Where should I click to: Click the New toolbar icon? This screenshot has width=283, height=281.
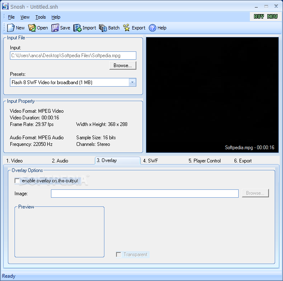click(11, 28)
